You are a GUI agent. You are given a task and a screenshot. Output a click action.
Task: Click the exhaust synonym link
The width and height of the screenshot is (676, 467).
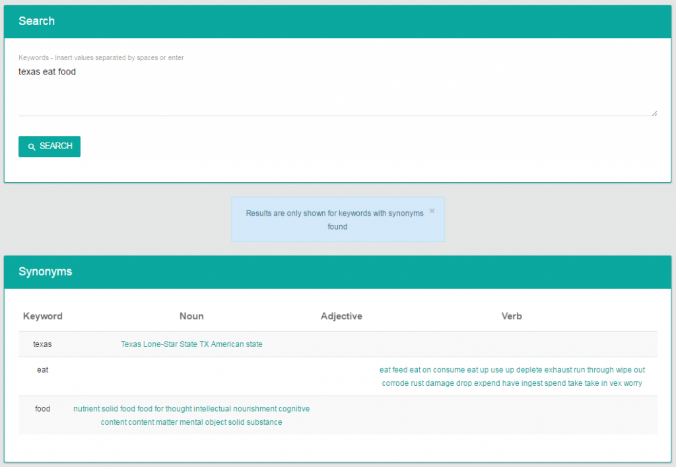558,369
